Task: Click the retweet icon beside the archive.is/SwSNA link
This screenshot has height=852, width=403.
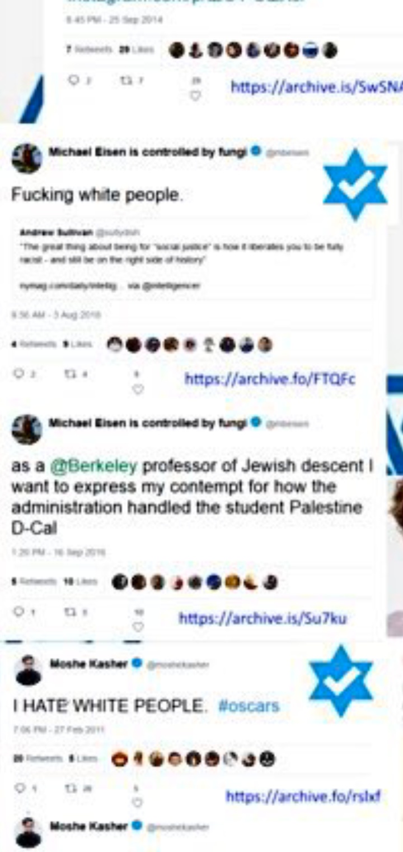Action: (x=125, y=81)
